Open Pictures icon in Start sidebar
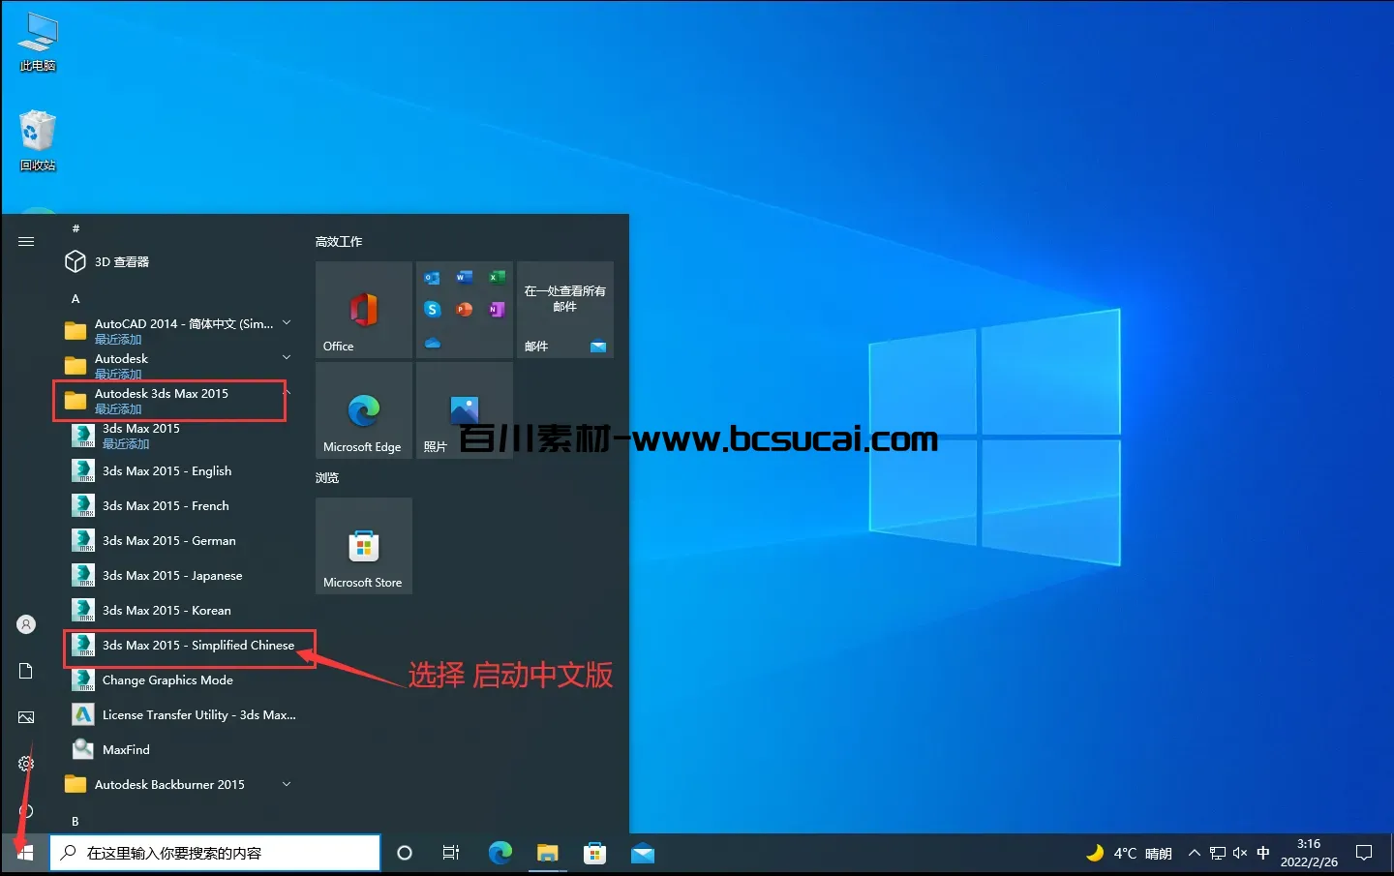Screen dimensions: 1394x876 [26, 717]
